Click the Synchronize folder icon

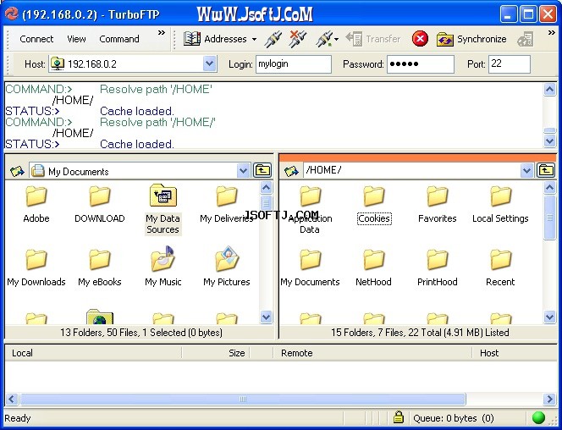[445, 39]
